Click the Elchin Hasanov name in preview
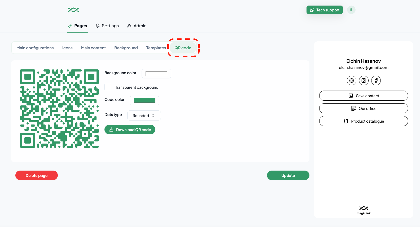The image size is (420, 227). (364, 61)
